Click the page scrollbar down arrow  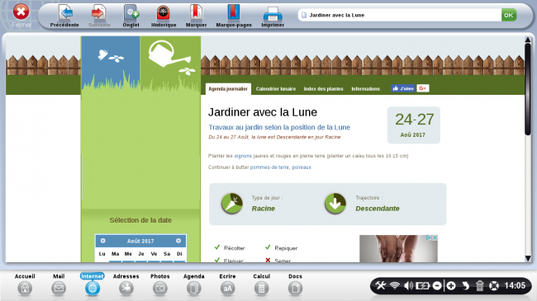pos(528,259)
